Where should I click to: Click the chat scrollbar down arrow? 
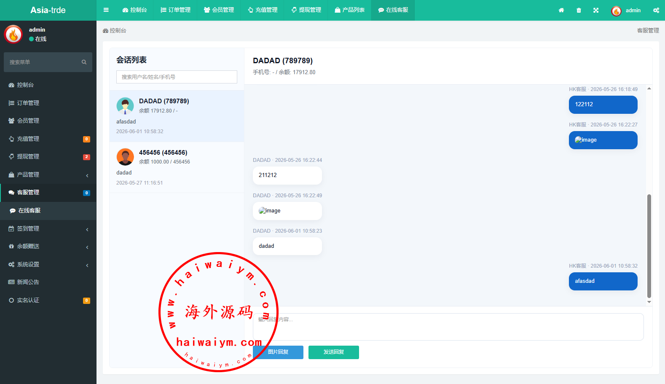(x=649, y=302)
